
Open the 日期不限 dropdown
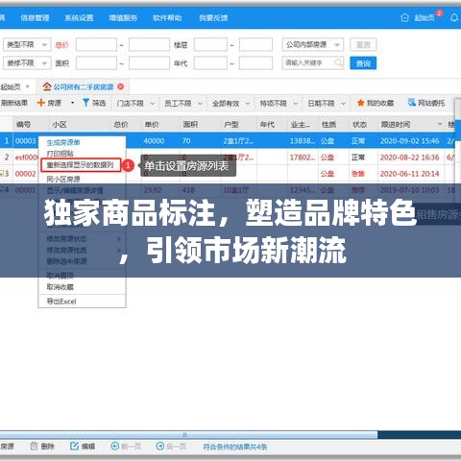point(327,104)
